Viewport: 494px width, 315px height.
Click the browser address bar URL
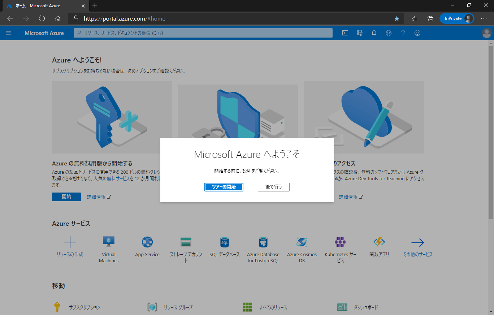click(125, 18)
